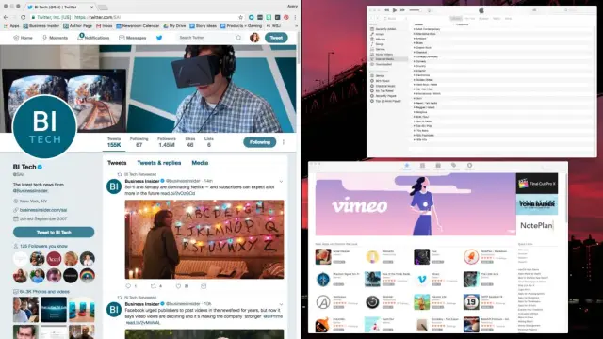
Task: Click the iTunes play button
Action: pyautogui.click(x=395, y=10)
